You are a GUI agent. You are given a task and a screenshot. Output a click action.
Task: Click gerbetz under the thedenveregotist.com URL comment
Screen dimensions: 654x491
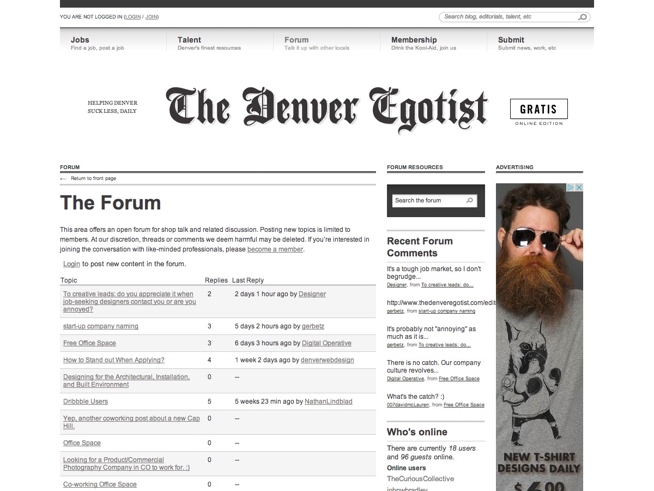click(395, 311)
